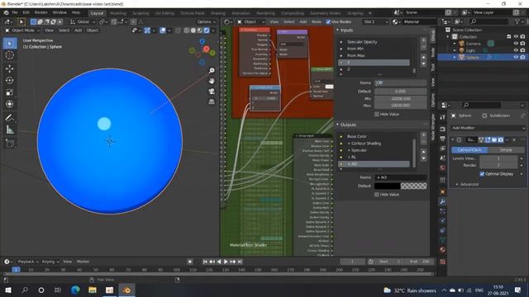Click the input Name text field
The width and height of the screenshot is (529, 297).
click(400, 82)
